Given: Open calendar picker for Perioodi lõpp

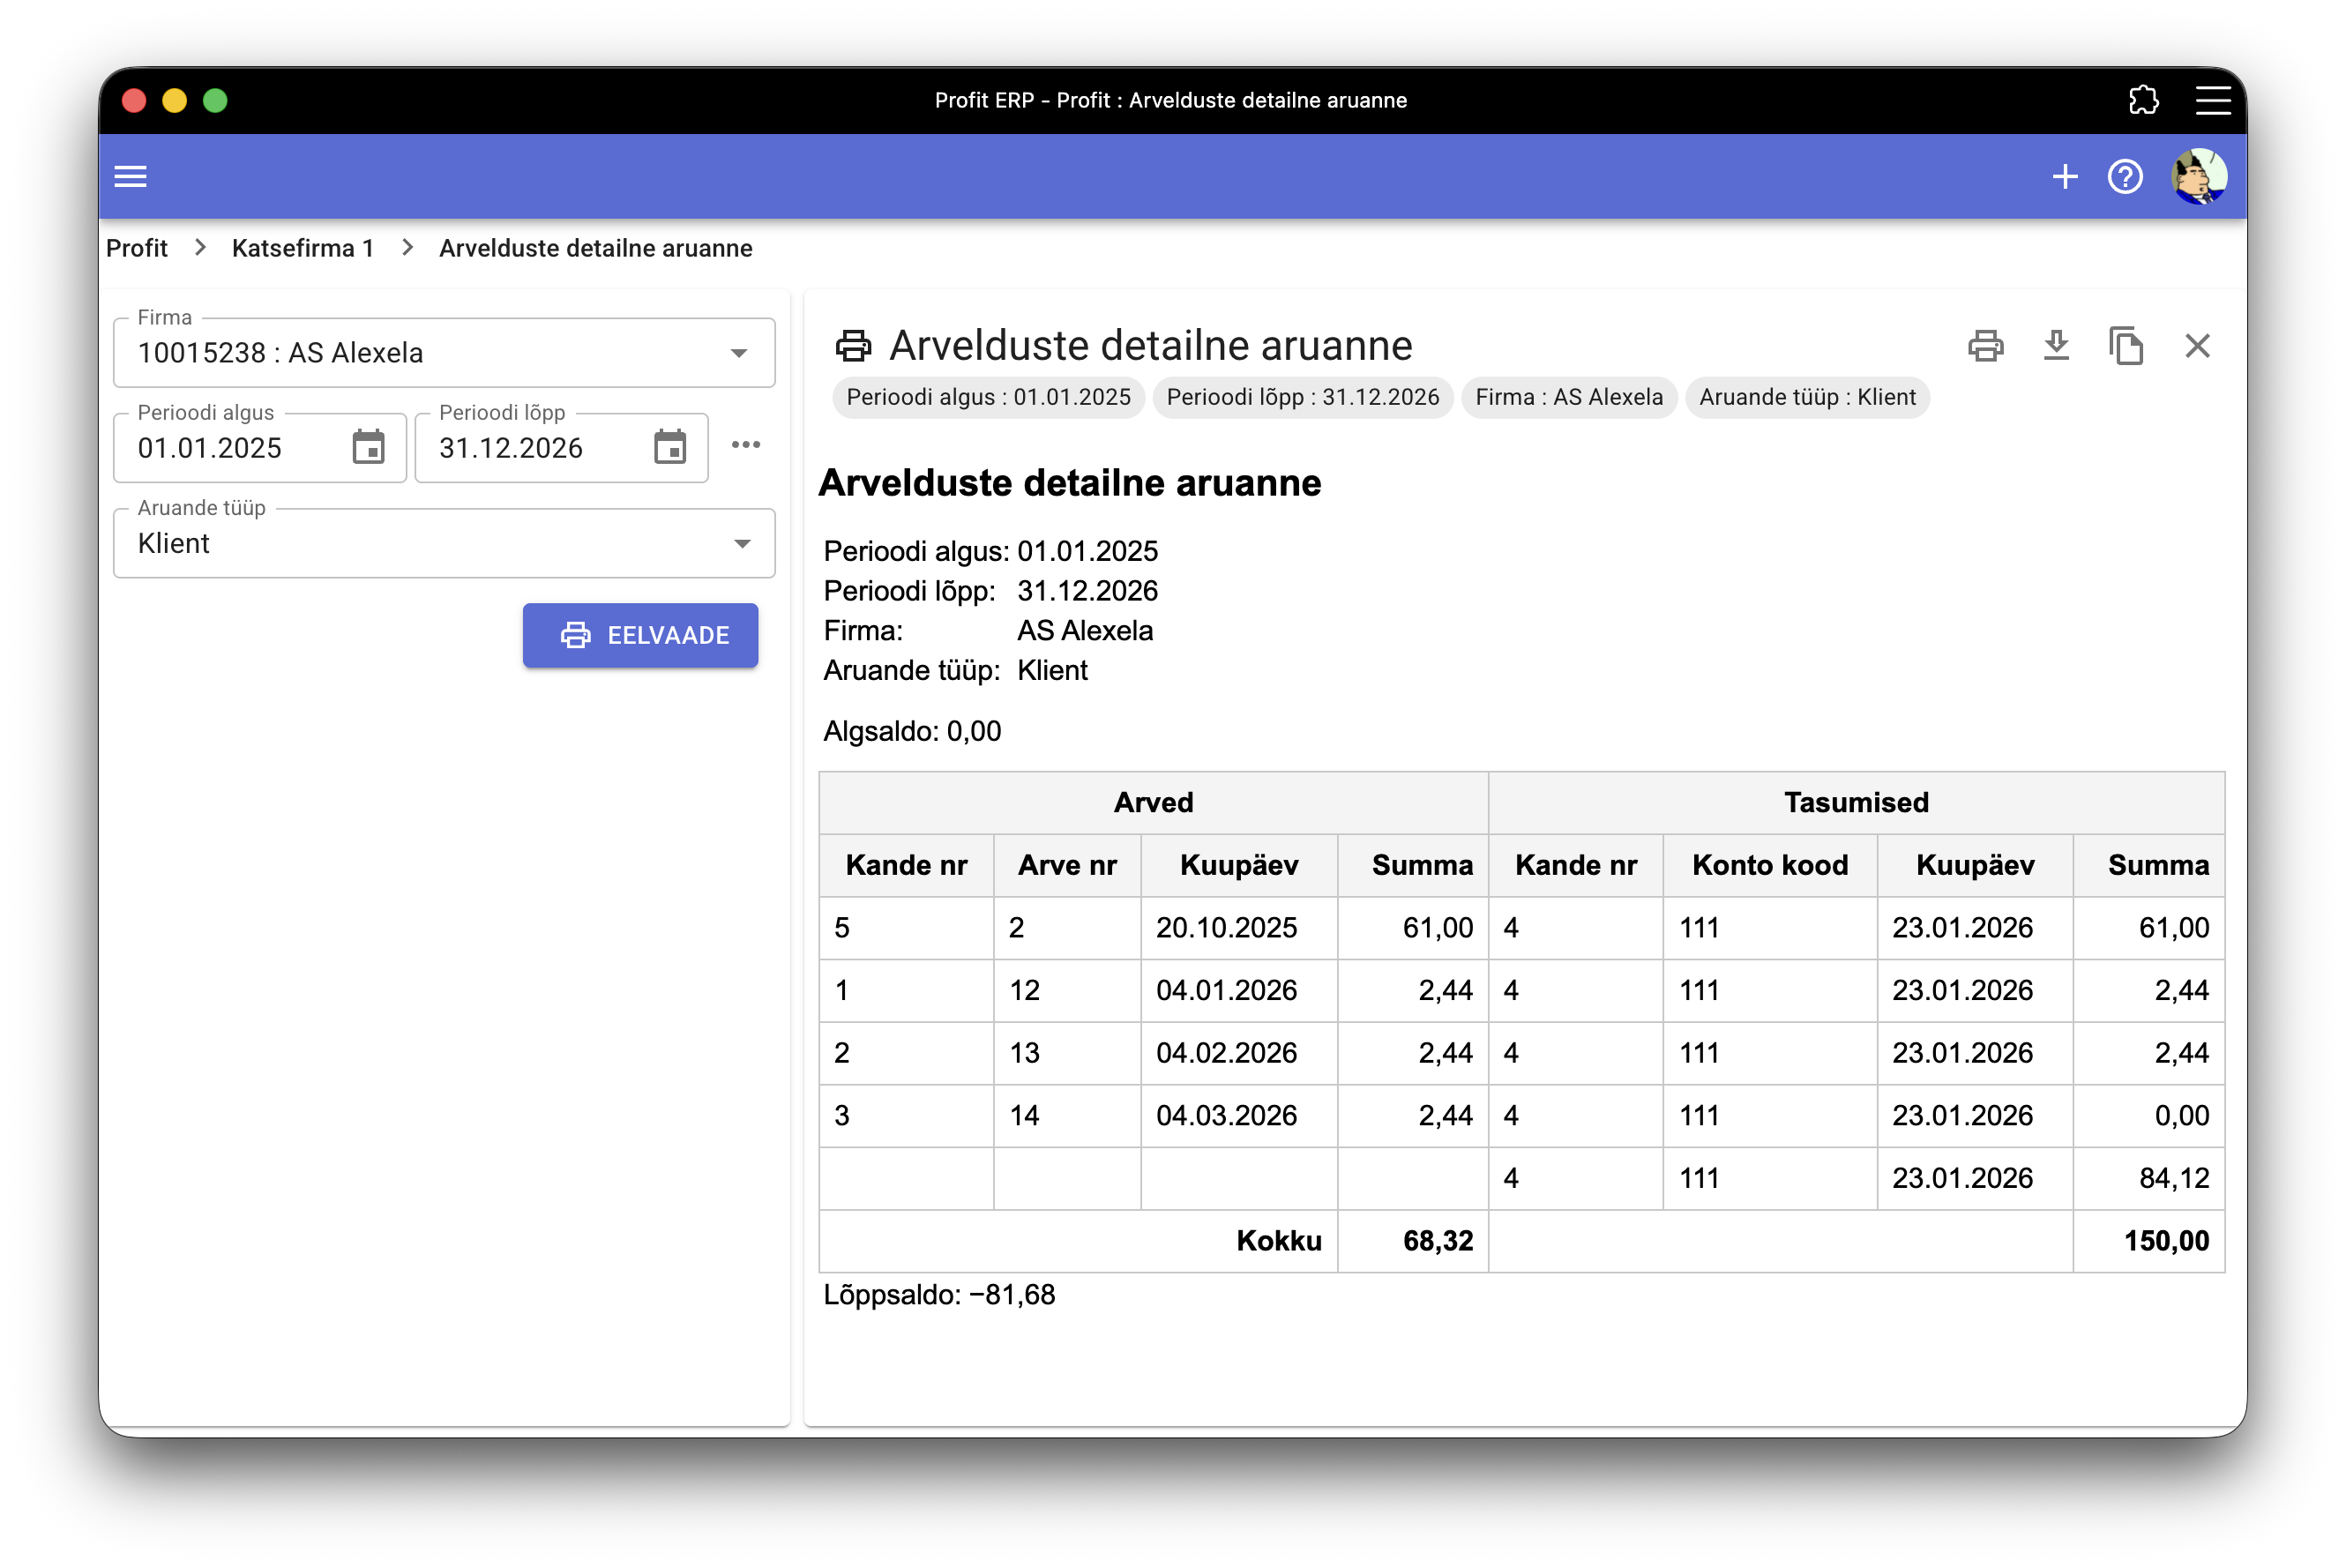Looking at the screenshot, I should tap(670, 447).
